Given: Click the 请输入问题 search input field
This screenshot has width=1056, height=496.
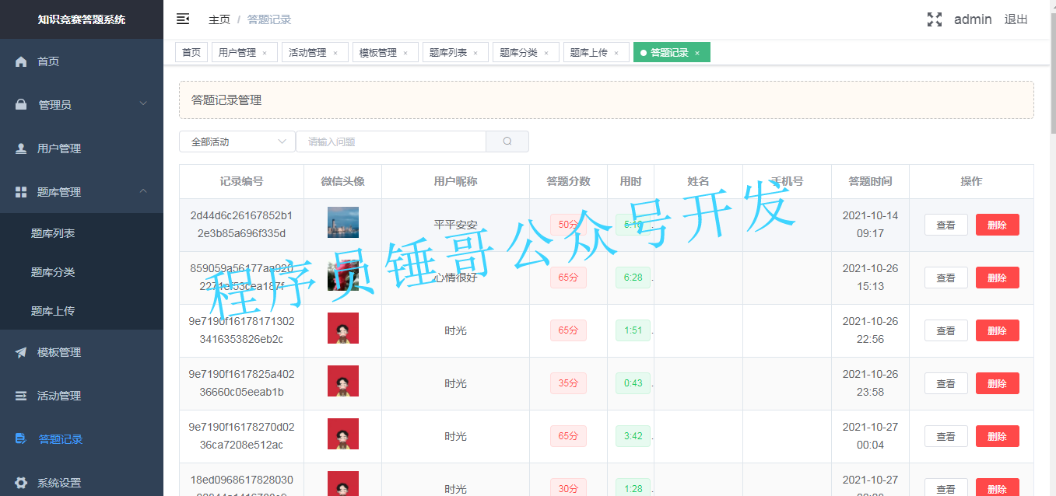Looking at the screenshot, I should (391, 141).
